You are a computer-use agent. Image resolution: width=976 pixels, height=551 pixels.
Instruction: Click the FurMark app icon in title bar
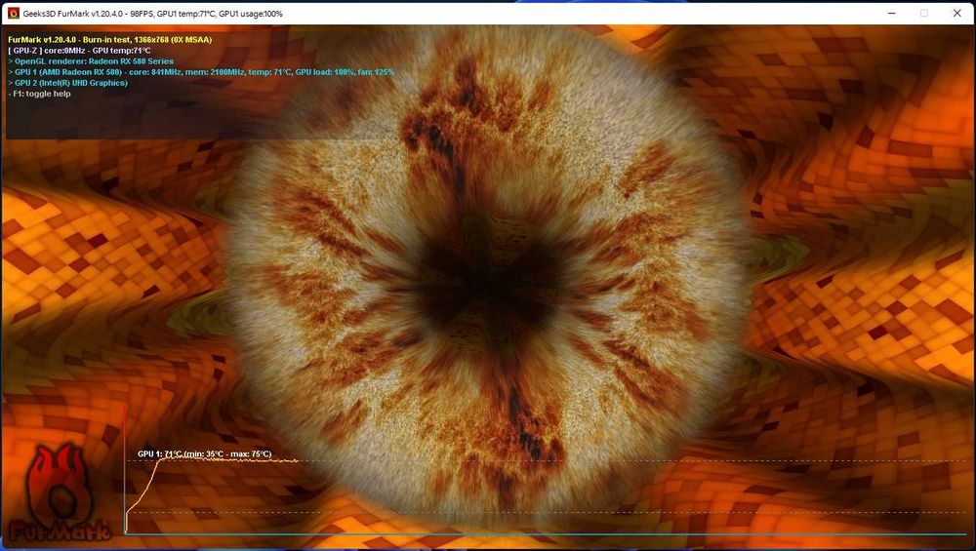click(x=13, y=13)
